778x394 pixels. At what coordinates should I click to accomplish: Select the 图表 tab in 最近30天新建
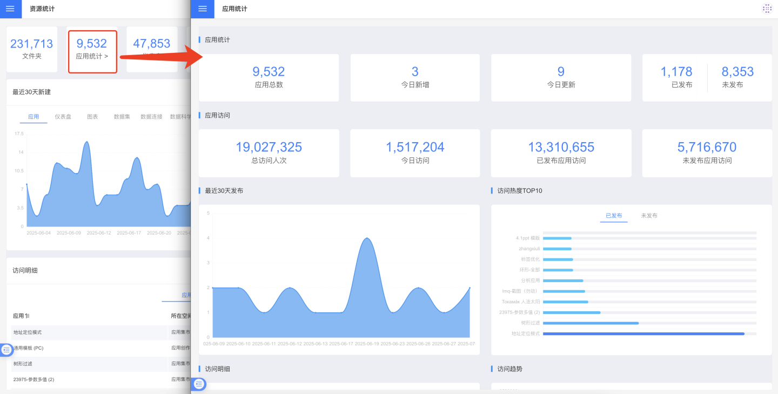[x=92, y=117]
